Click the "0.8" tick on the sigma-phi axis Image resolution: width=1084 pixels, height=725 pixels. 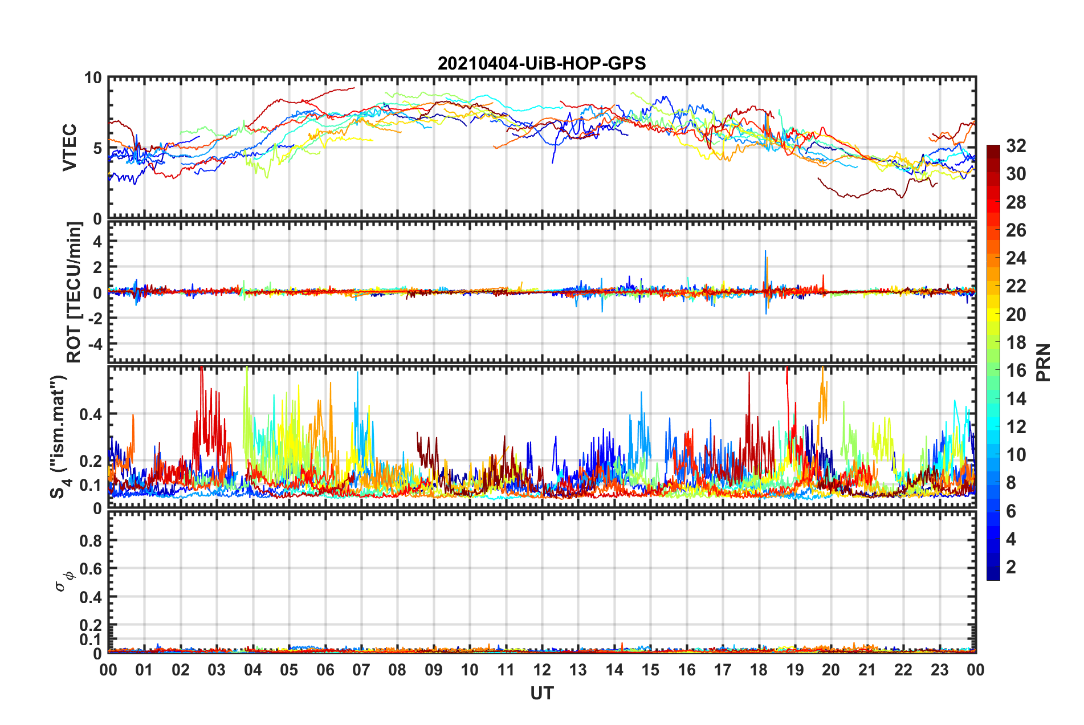click(x=91, y=540)
